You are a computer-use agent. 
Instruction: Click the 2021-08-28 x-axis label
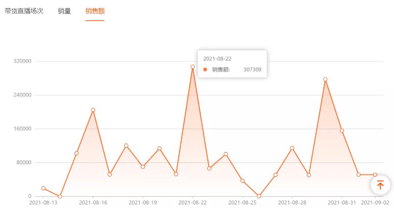click(292, 203)
